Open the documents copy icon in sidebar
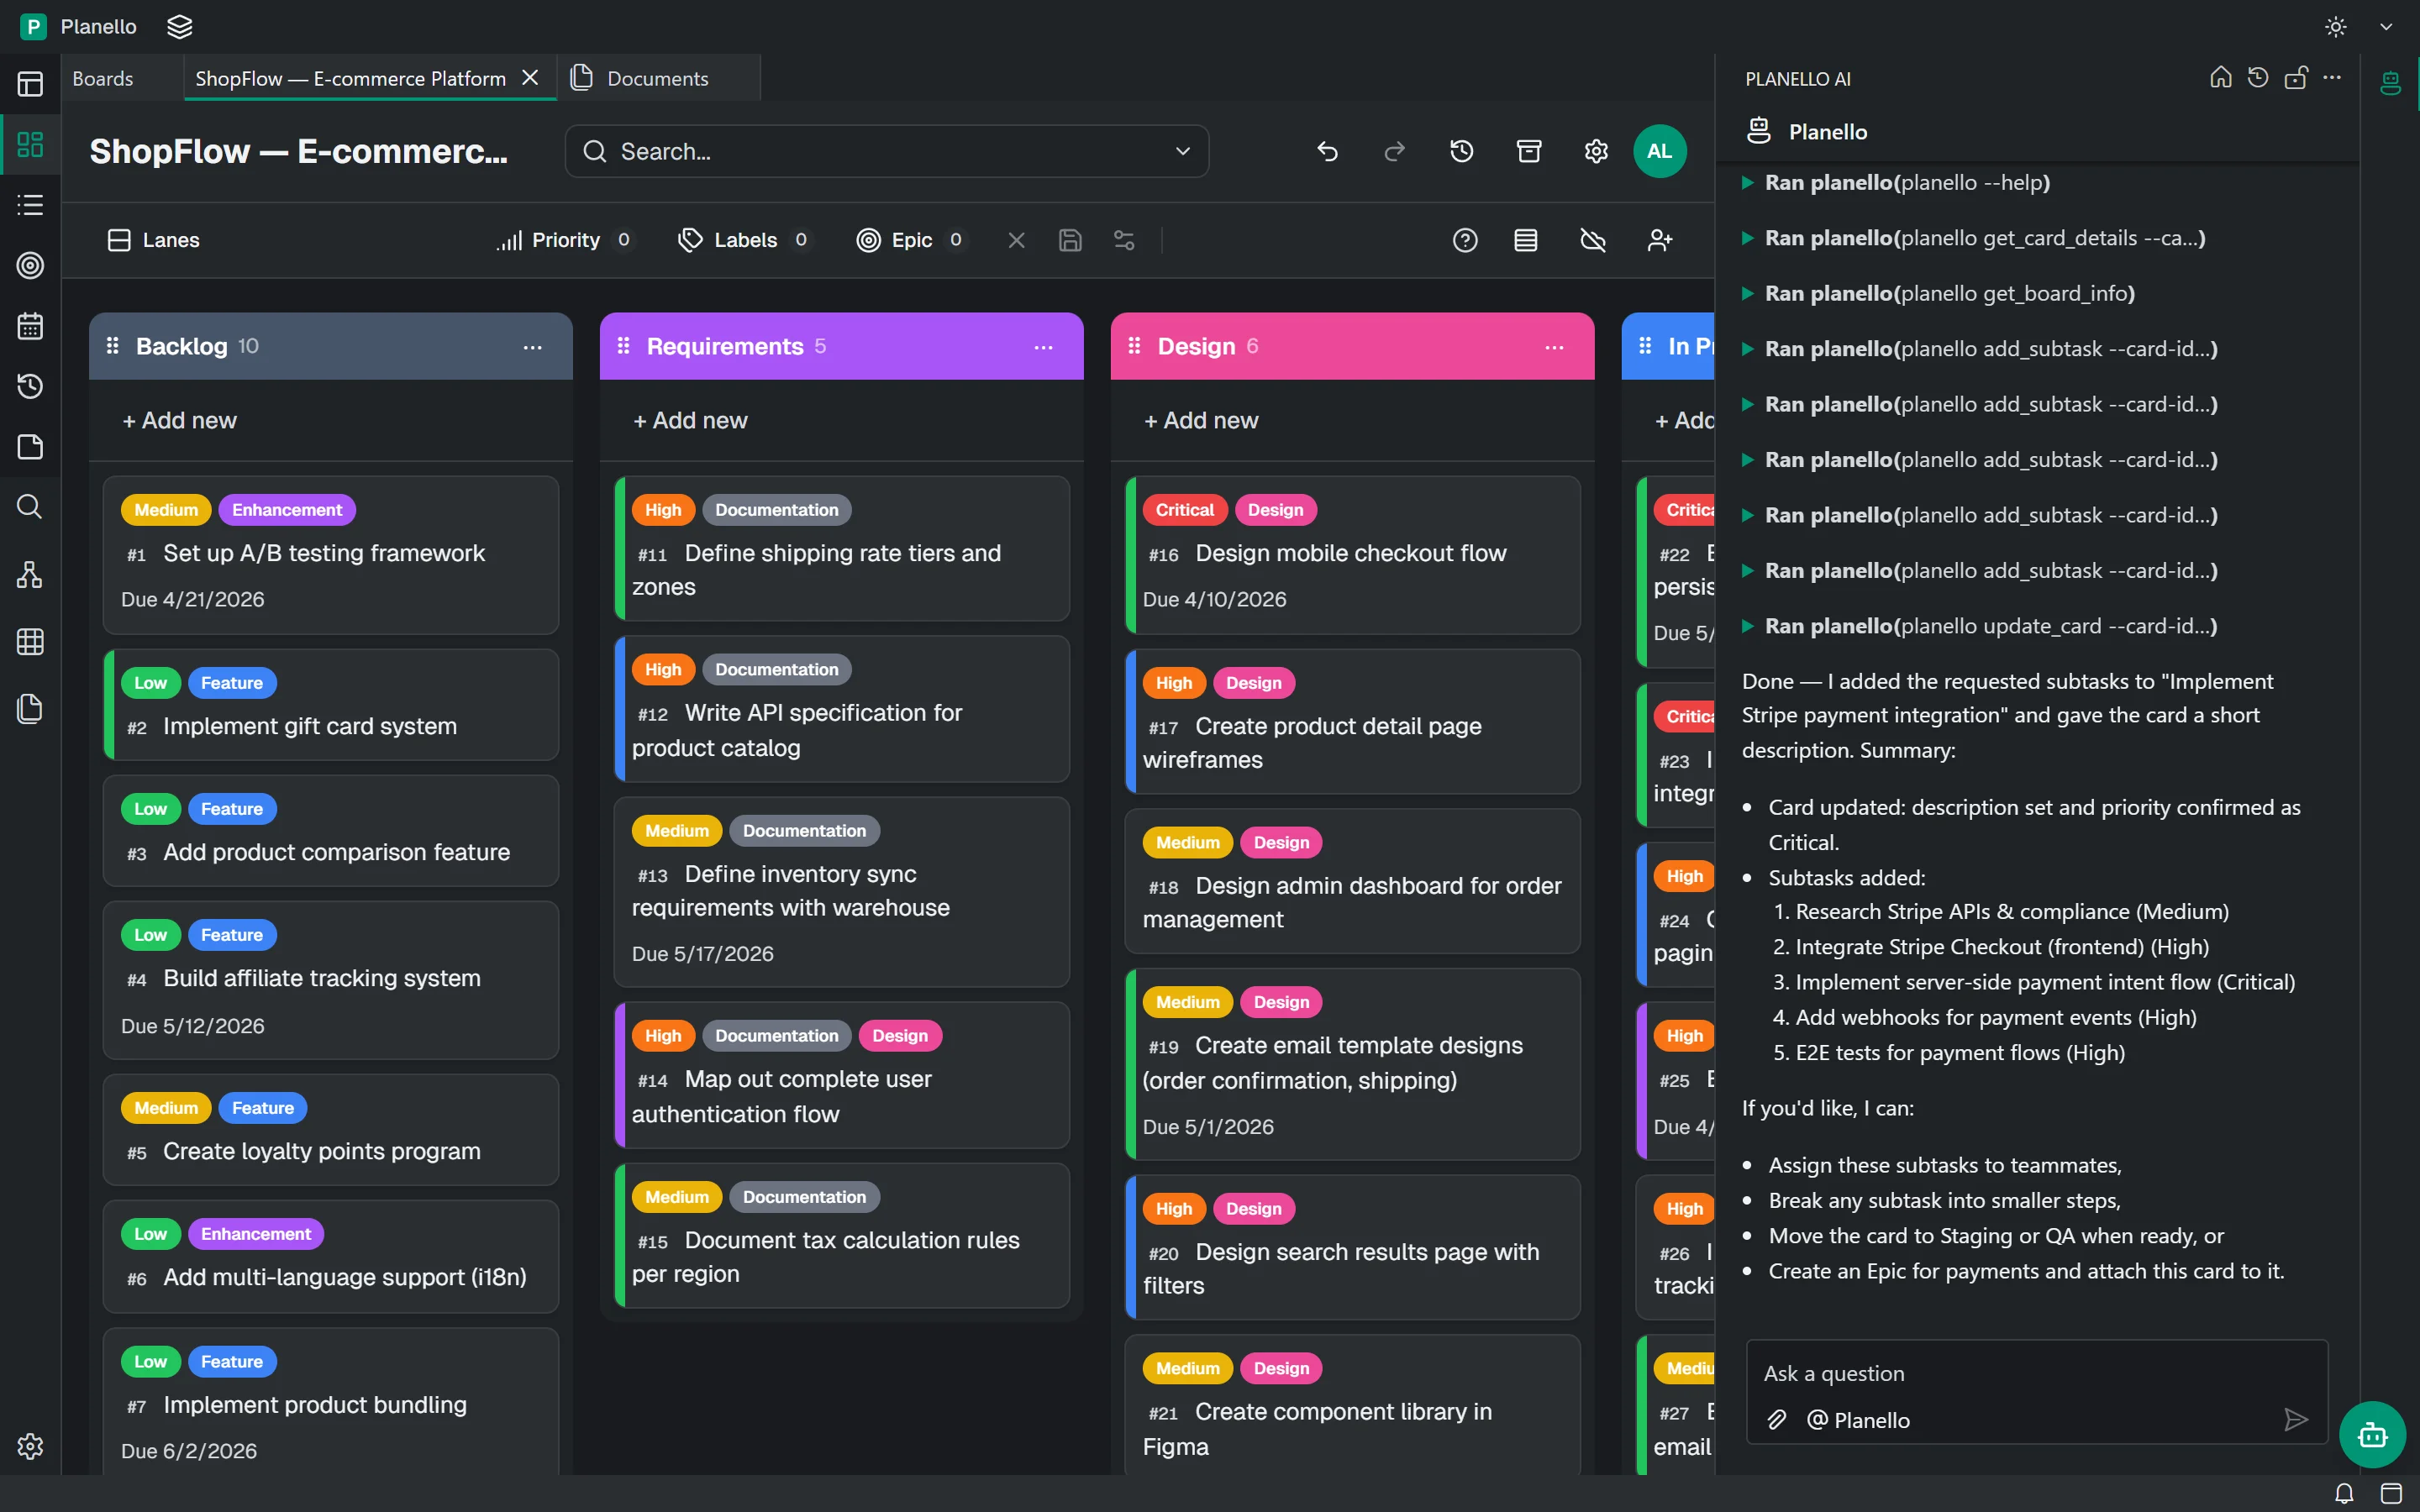Image resolution: width=2420 pixels, height=1512 pixels. pos(30,708)
